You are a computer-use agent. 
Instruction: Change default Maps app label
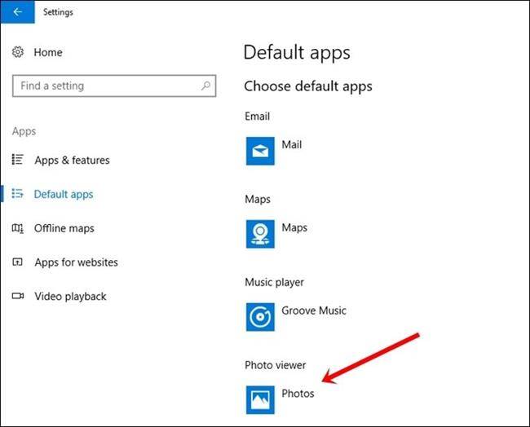pyautogui.click(x=294, y=227)
